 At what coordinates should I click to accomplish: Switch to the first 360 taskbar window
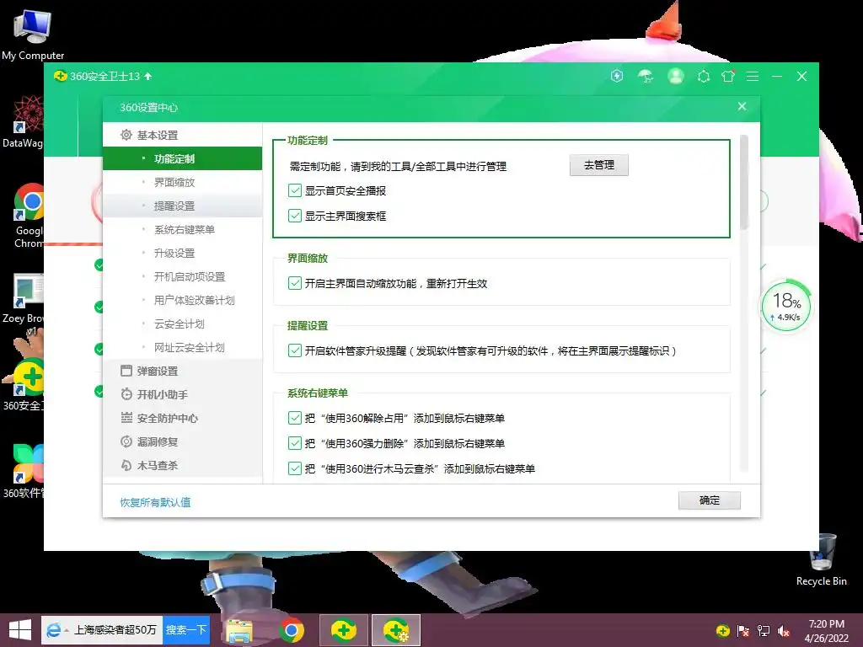click(344, 630)
